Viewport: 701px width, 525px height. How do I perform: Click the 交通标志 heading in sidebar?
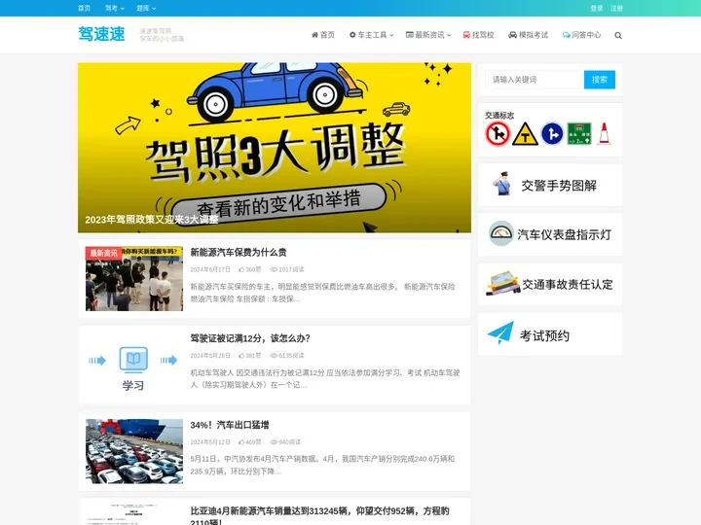coord(499,115)
